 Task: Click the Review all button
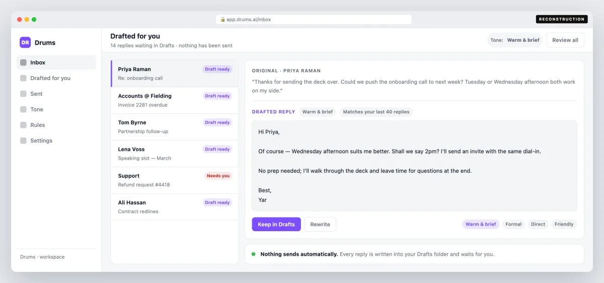[565, 40]
